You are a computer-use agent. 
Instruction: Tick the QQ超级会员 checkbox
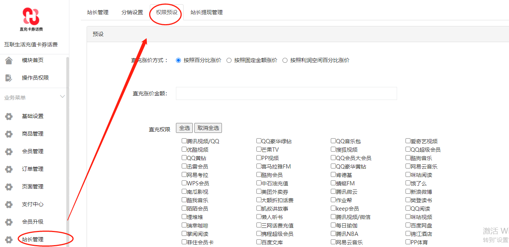click(x=408, y=149)
